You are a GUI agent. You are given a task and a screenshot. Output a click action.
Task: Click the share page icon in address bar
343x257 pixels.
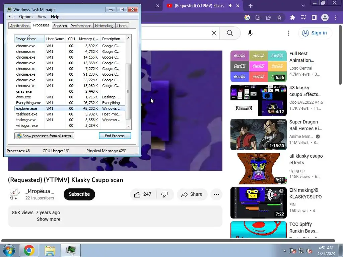269,17
